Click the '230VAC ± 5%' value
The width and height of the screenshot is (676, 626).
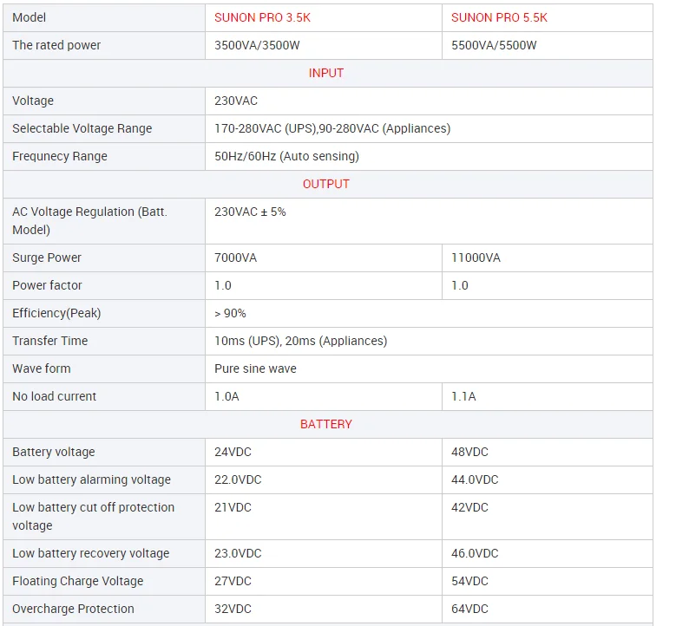(250, 212)
